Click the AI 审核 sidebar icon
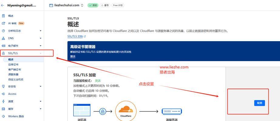Image resolution: width=280 pixels, height=121 pixels. pos(3,23)
